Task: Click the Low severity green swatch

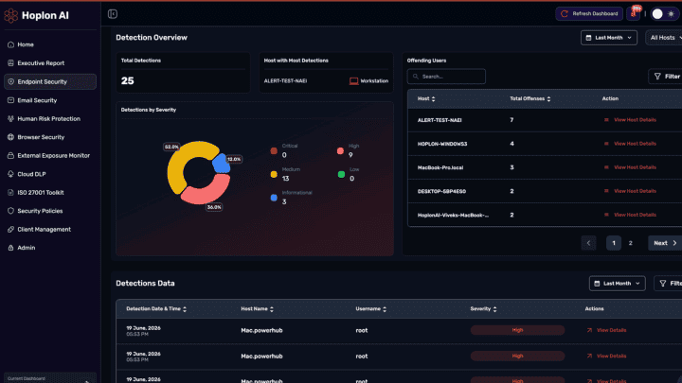Action: click(x=341, y=175)
